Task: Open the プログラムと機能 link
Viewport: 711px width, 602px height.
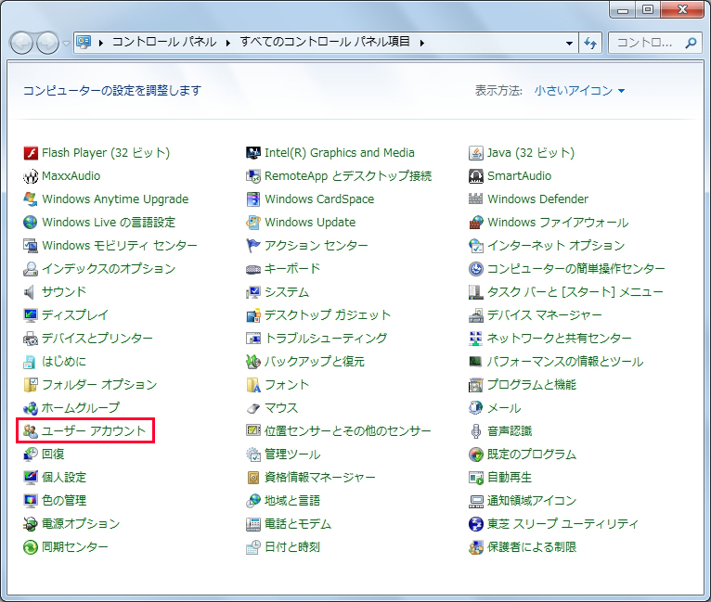Action: (532, 385)
